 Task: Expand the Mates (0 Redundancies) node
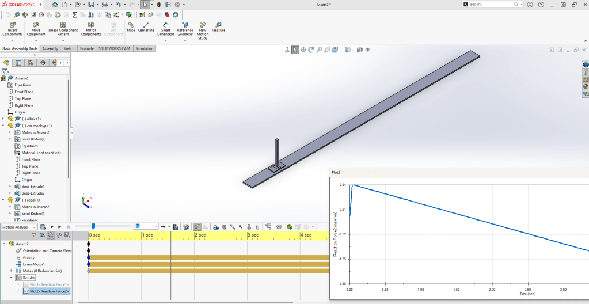(x=12, y=271)
